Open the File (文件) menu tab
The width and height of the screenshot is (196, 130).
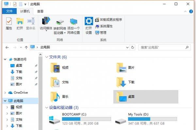click(x=9, y=11)
